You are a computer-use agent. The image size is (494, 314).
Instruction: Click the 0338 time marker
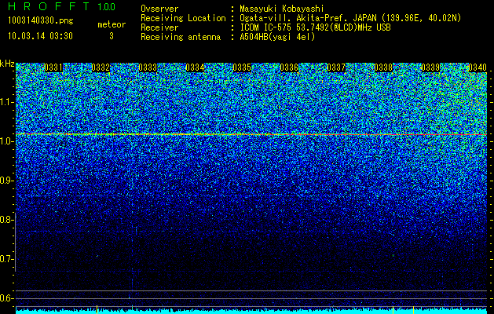(x=383, y=68)
